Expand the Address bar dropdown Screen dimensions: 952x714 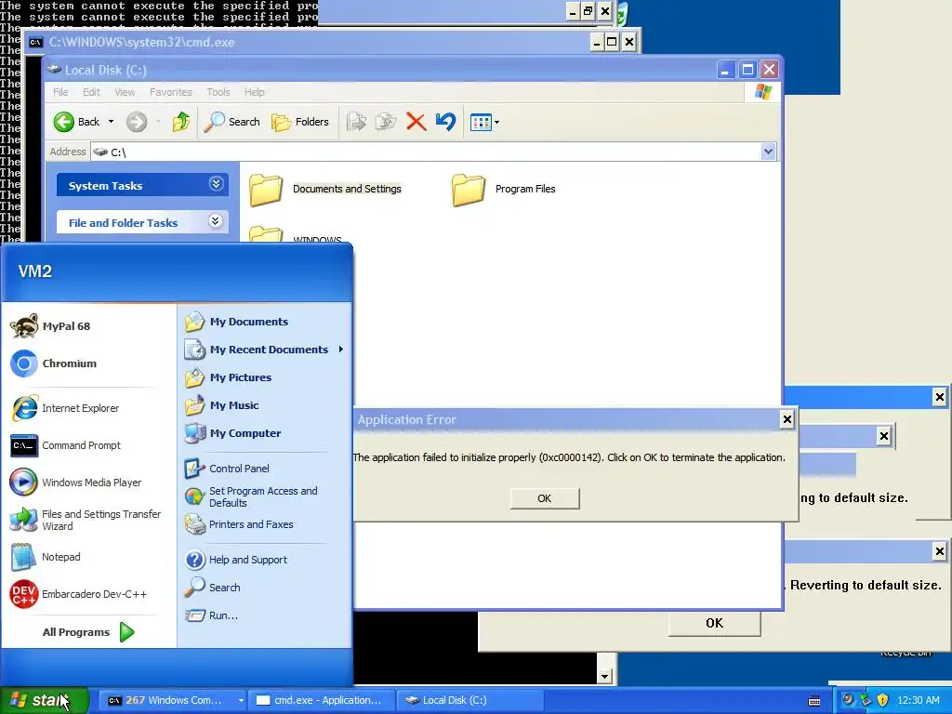768,152
